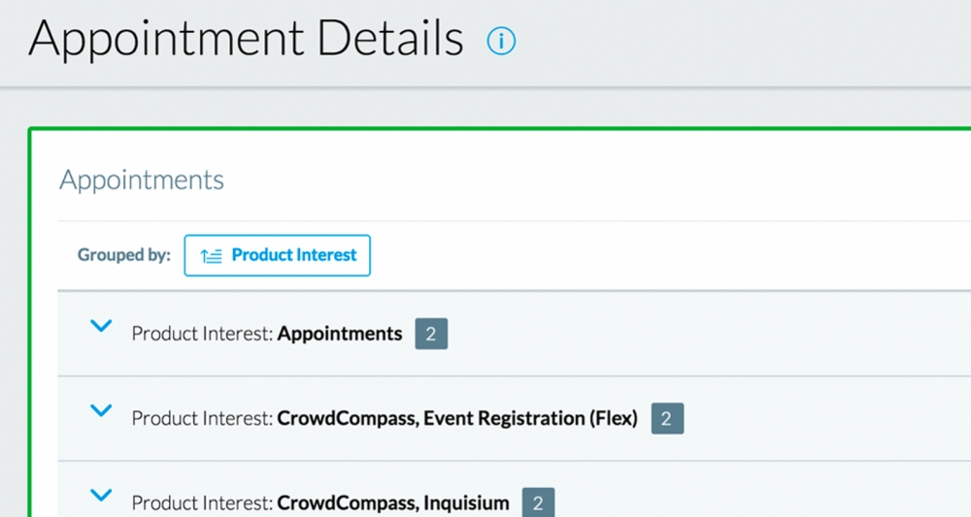Collapse the CrowdCompass, Inquisium group chevron
This screenshot has height=517, width=971.
[x=100, y=496]
